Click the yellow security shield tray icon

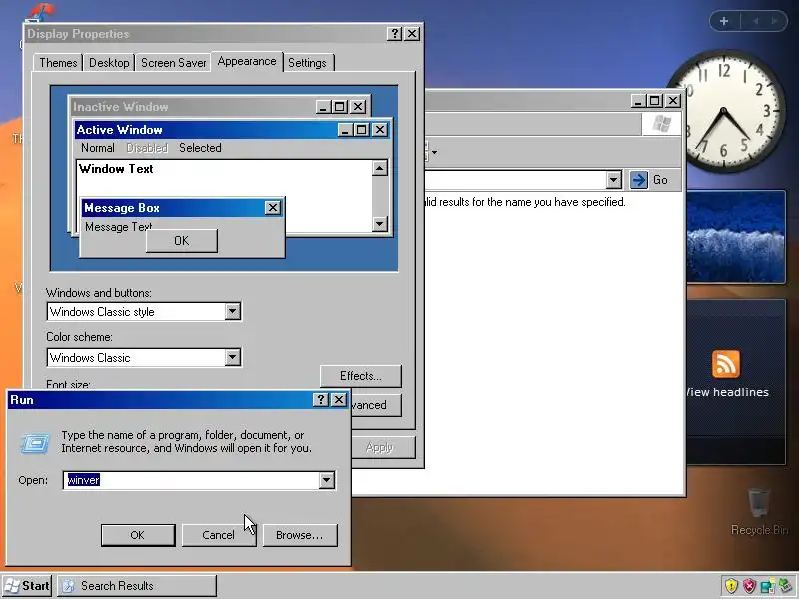pyautogui.click(x=731, y=586)
